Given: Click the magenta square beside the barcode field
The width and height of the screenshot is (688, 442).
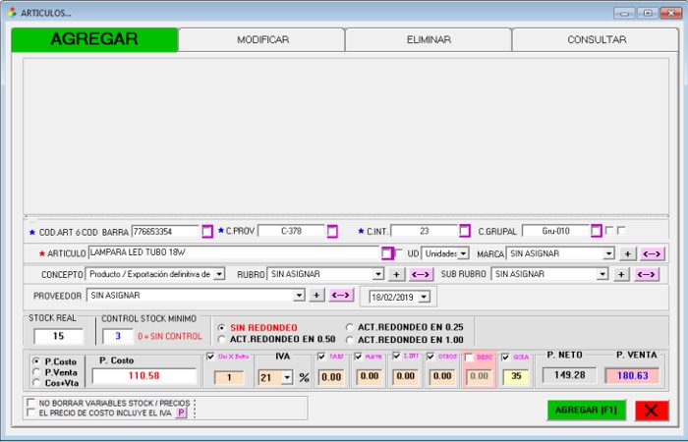Looking at the screenshot, I should pos(206,232).
